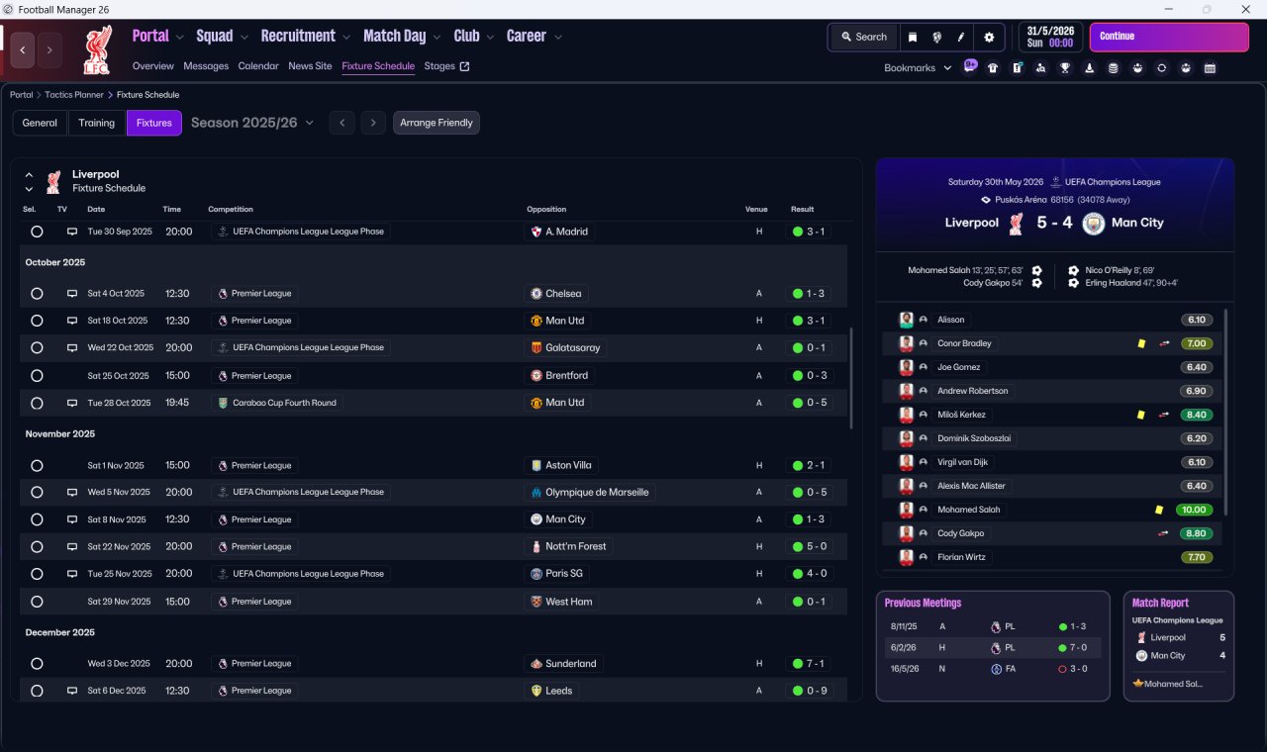Click the scouting magnifier person icon

point(1040,68)
